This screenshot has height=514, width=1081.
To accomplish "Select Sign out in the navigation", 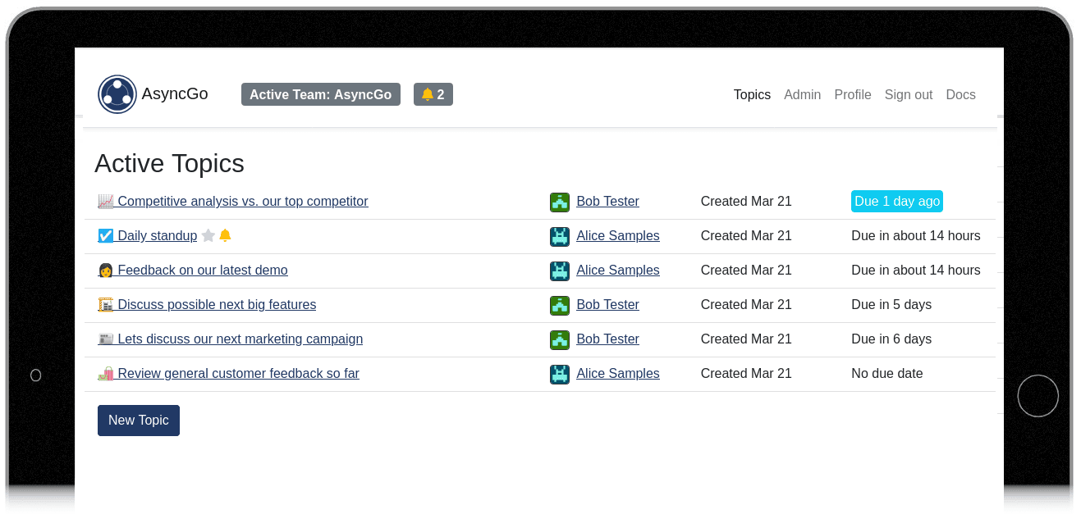I will (908, 94).
